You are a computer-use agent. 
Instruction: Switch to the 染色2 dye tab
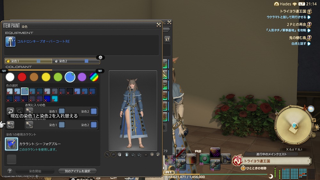[x=76, y=61]
